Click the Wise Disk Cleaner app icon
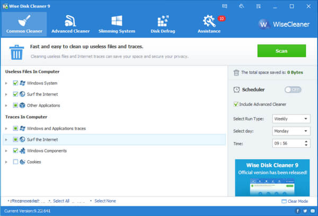The height and width of the screenshot is (216, 318). pos(5,6)
